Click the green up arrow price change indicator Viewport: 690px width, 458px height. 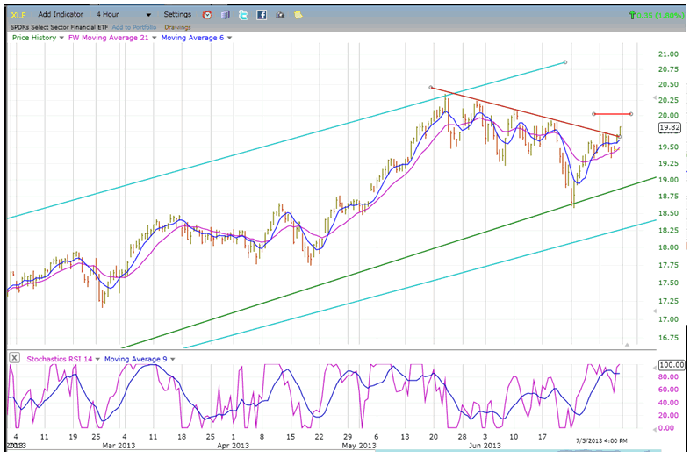(x=634, y=15)
